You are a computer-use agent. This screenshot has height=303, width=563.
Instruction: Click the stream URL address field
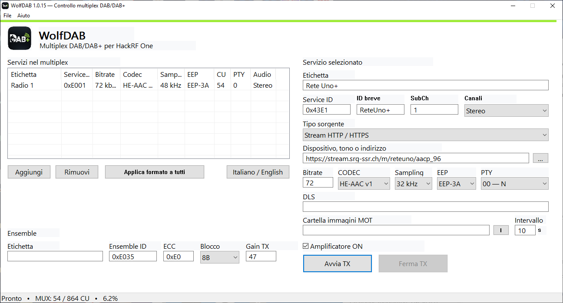point(416,158)
